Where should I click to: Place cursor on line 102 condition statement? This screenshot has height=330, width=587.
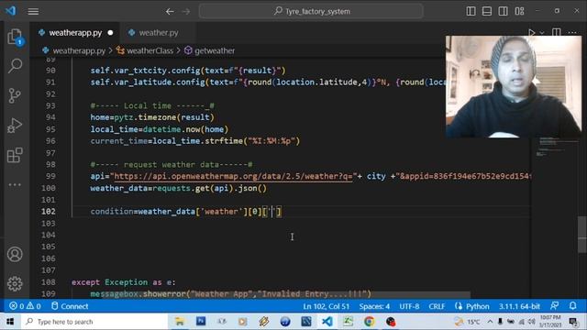coord(185,212)
